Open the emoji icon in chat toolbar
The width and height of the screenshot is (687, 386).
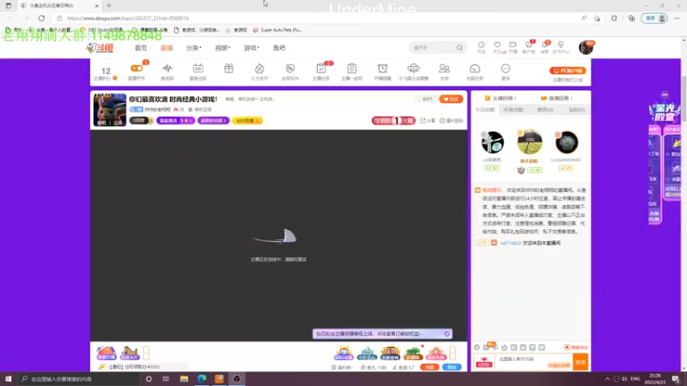477,347
